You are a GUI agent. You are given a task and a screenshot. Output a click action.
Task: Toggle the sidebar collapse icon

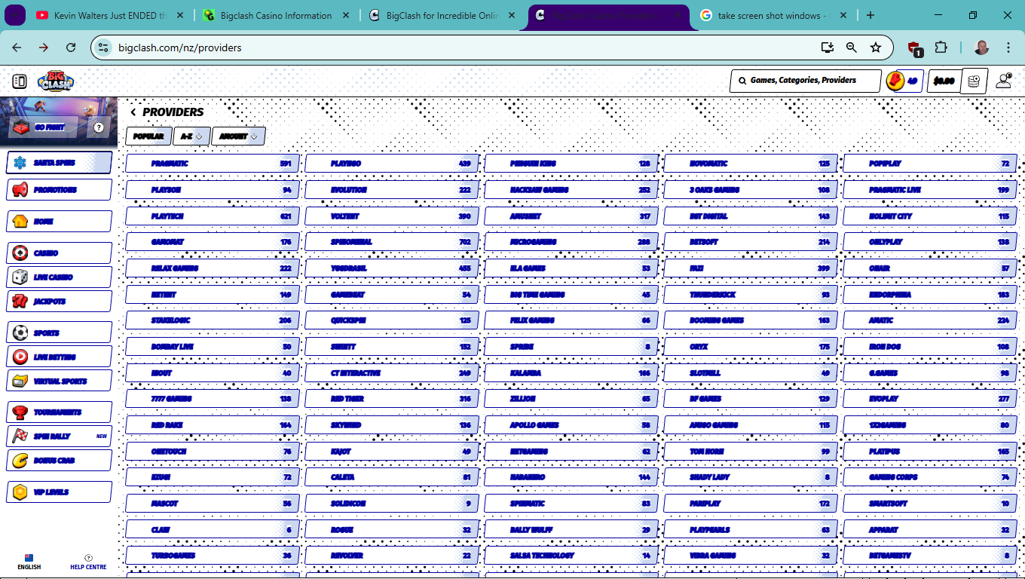point(20,81)
